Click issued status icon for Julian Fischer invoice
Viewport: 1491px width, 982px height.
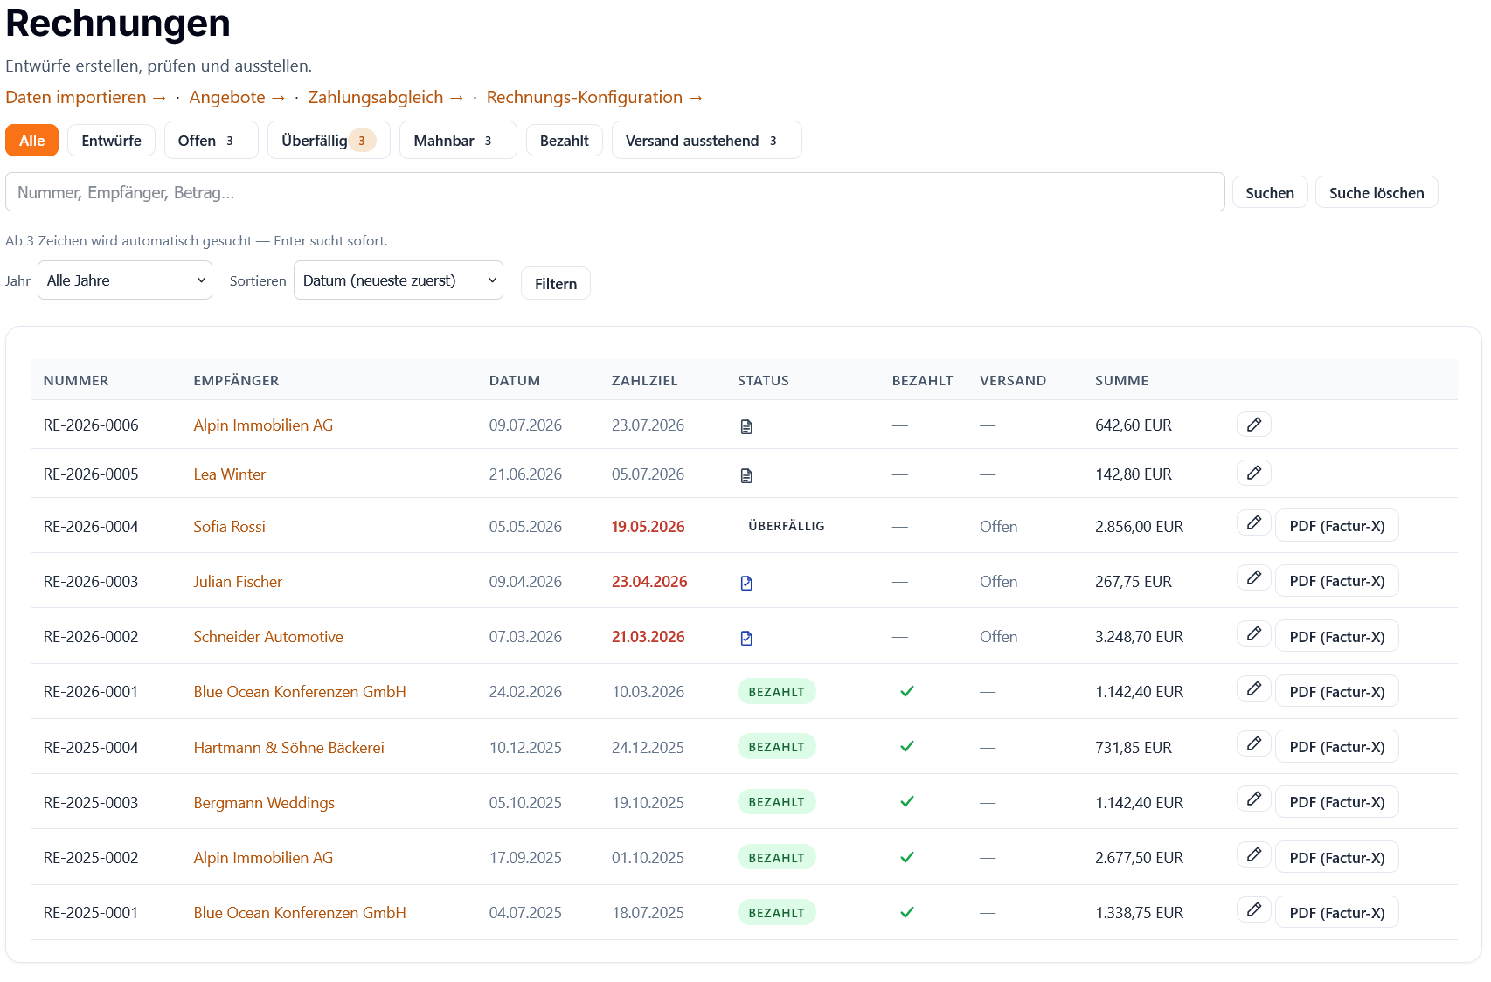pos(746,583)
